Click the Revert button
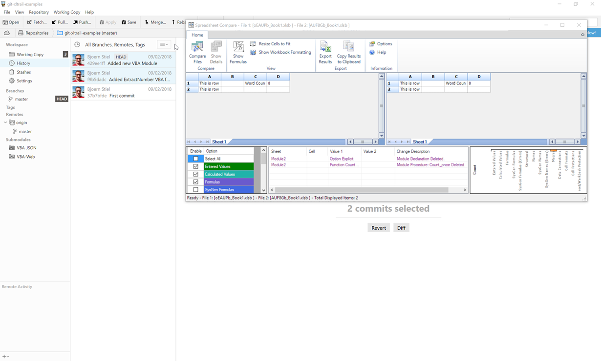601x361 pixels. tap(379, 227)
